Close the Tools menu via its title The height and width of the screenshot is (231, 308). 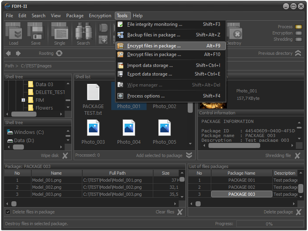coord(122,16)
